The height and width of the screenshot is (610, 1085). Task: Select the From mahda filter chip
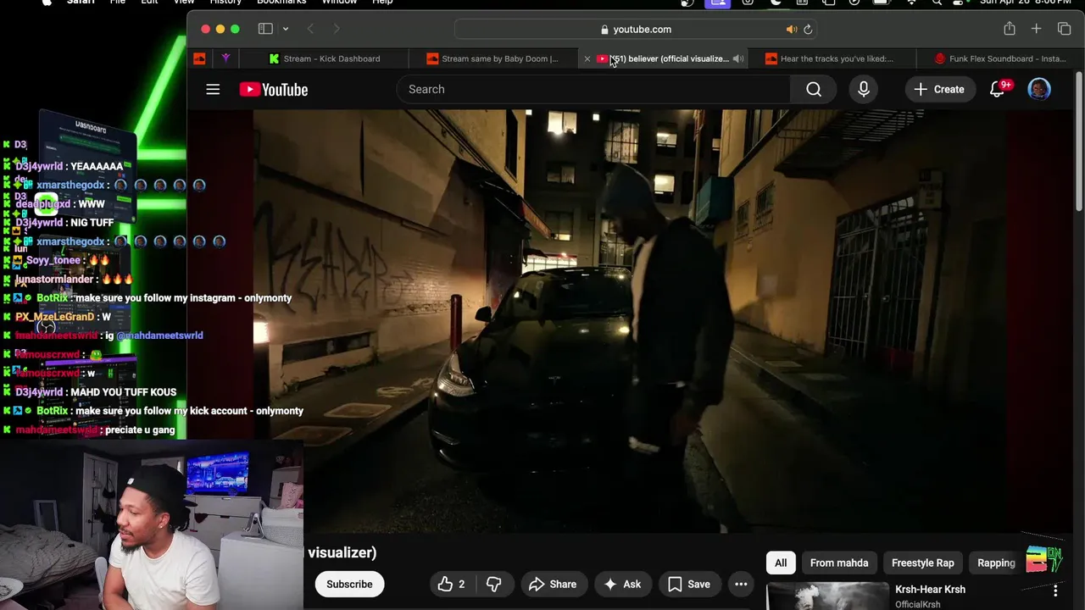839,563
